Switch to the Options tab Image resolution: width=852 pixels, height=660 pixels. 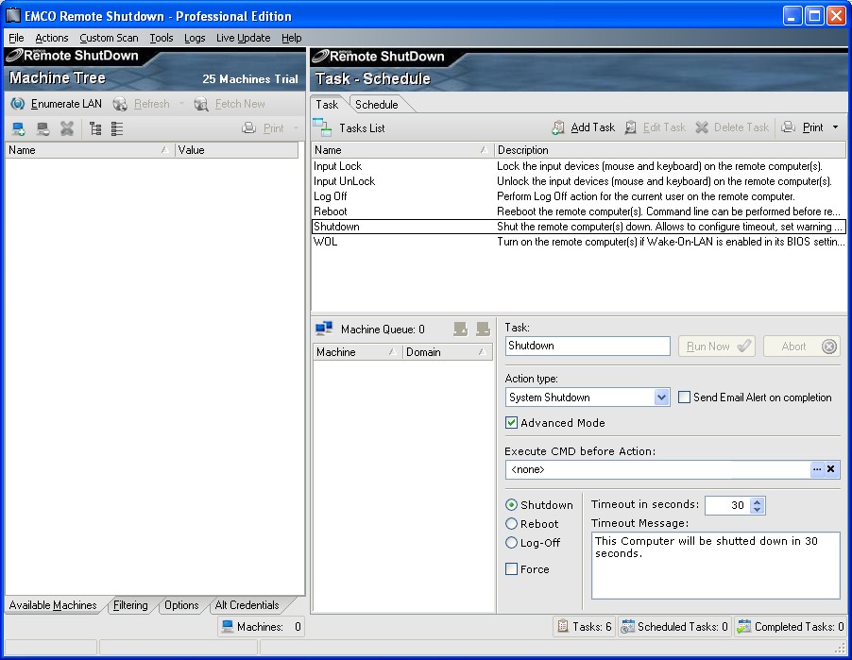181,604
